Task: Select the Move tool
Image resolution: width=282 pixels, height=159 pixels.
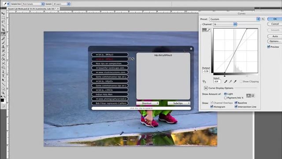Action: [x=3, y=14]
